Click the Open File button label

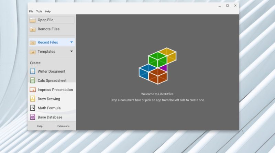click(45, 20)
